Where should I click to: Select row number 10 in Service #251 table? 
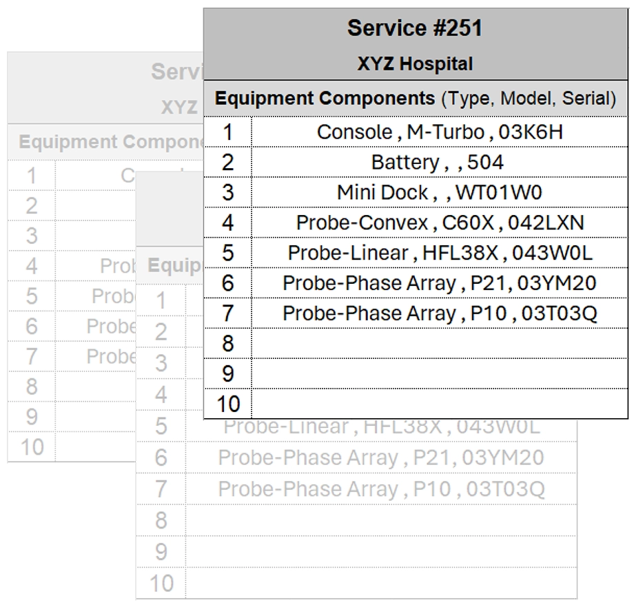coord(228,404)
